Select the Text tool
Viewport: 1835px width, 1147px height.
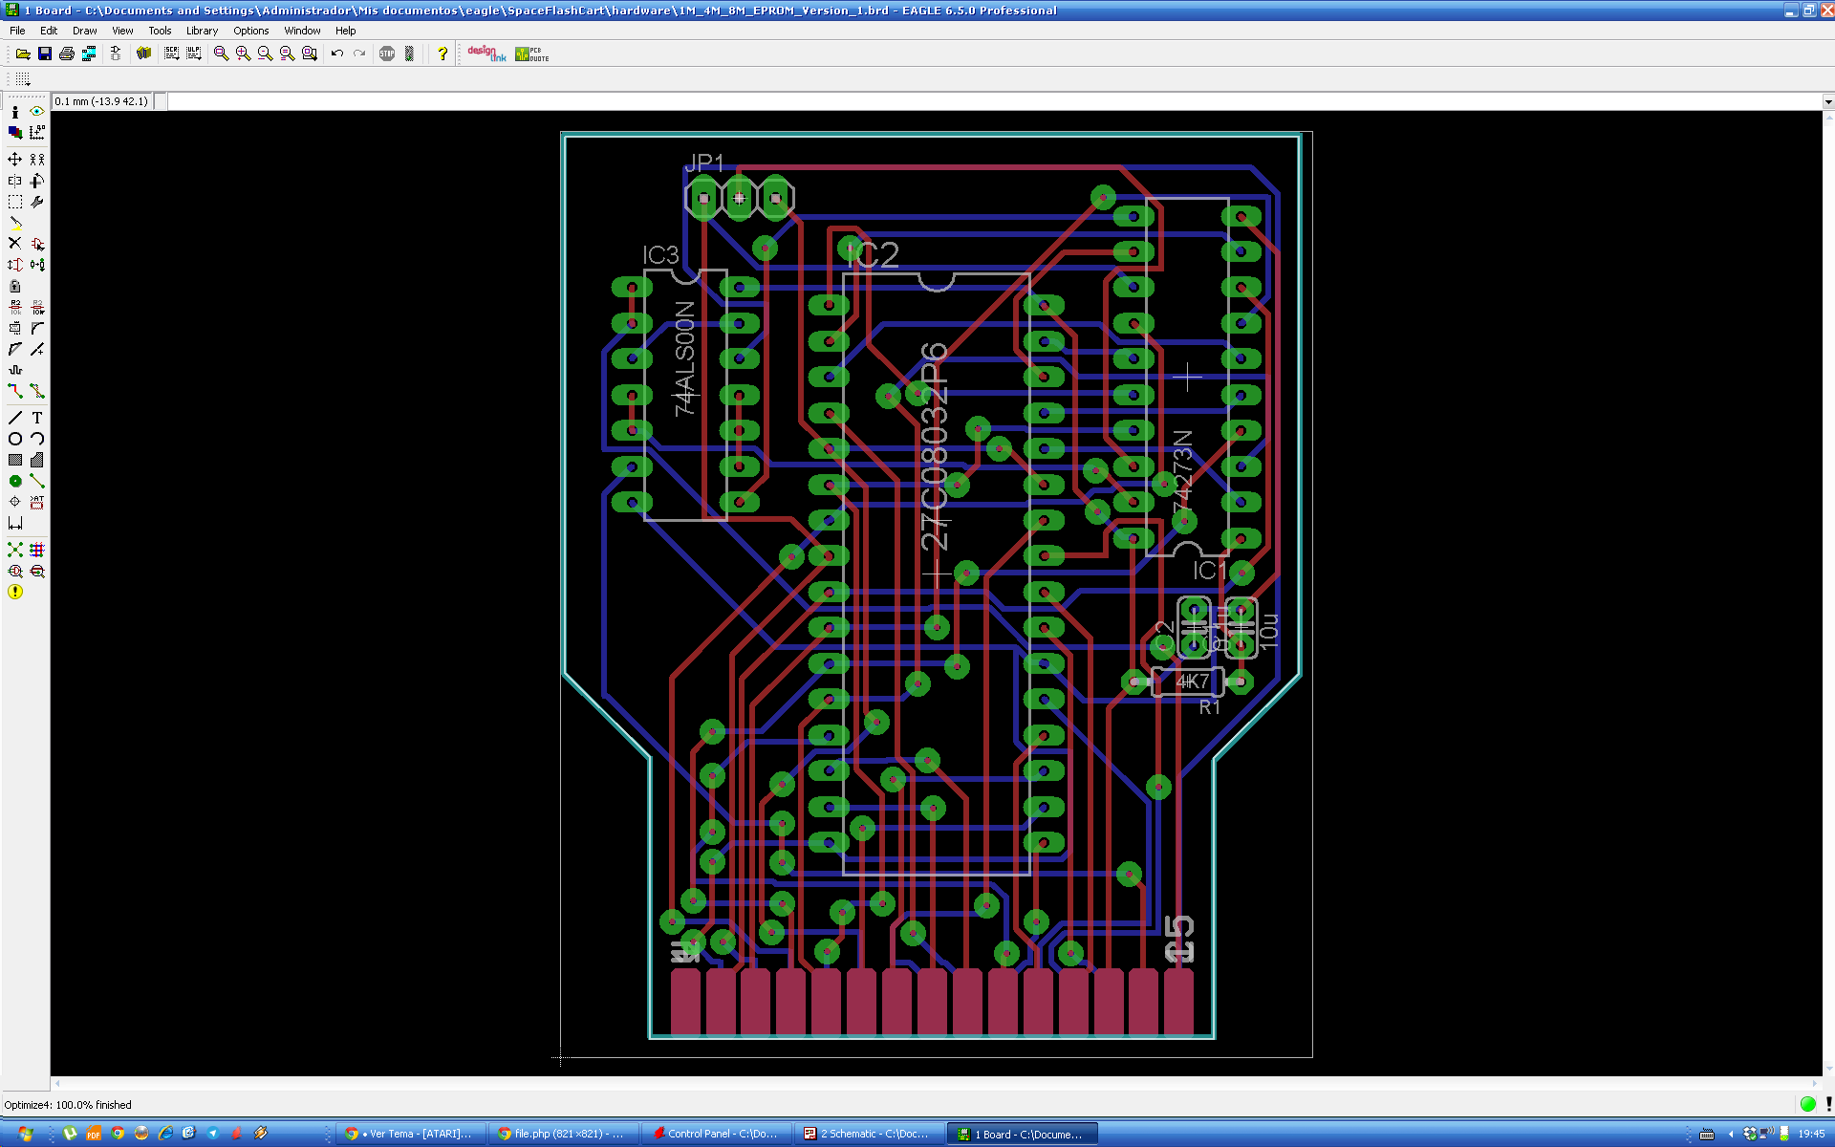tap(37, 418)
